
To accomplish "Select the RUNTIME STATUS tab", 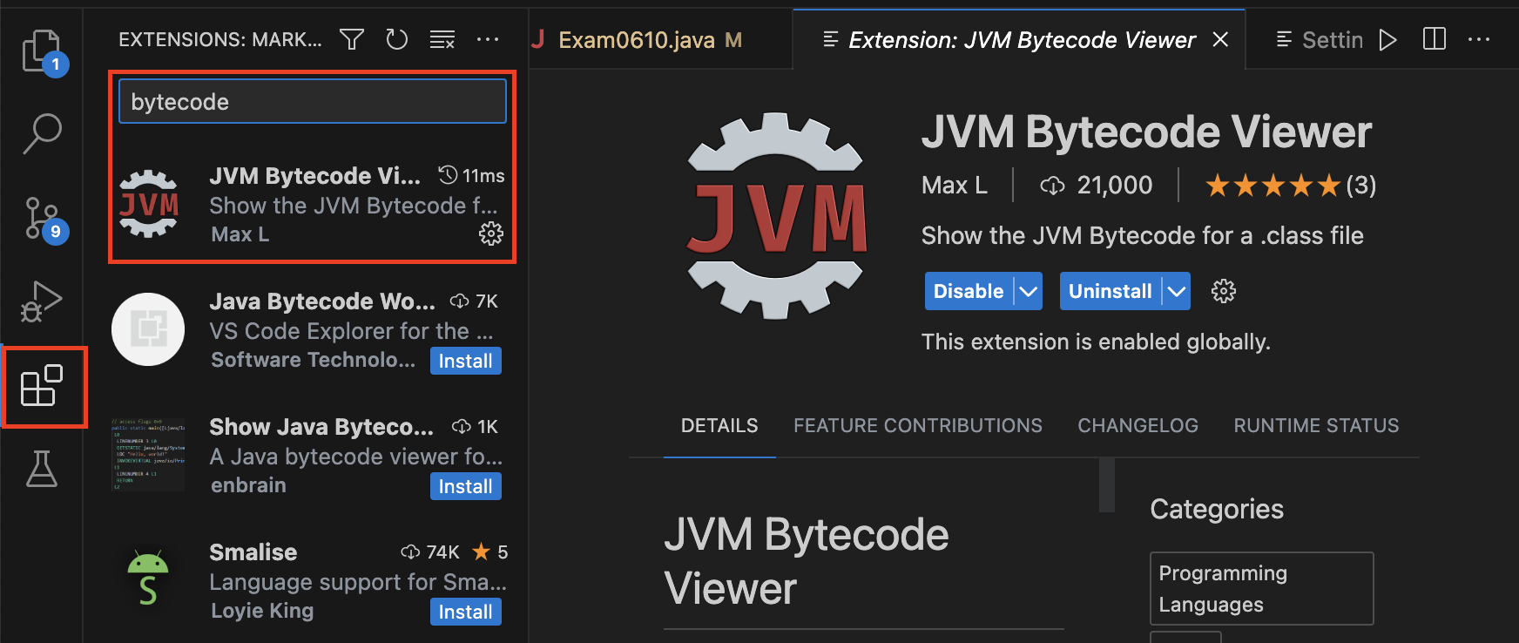I will coord(1316,425).
